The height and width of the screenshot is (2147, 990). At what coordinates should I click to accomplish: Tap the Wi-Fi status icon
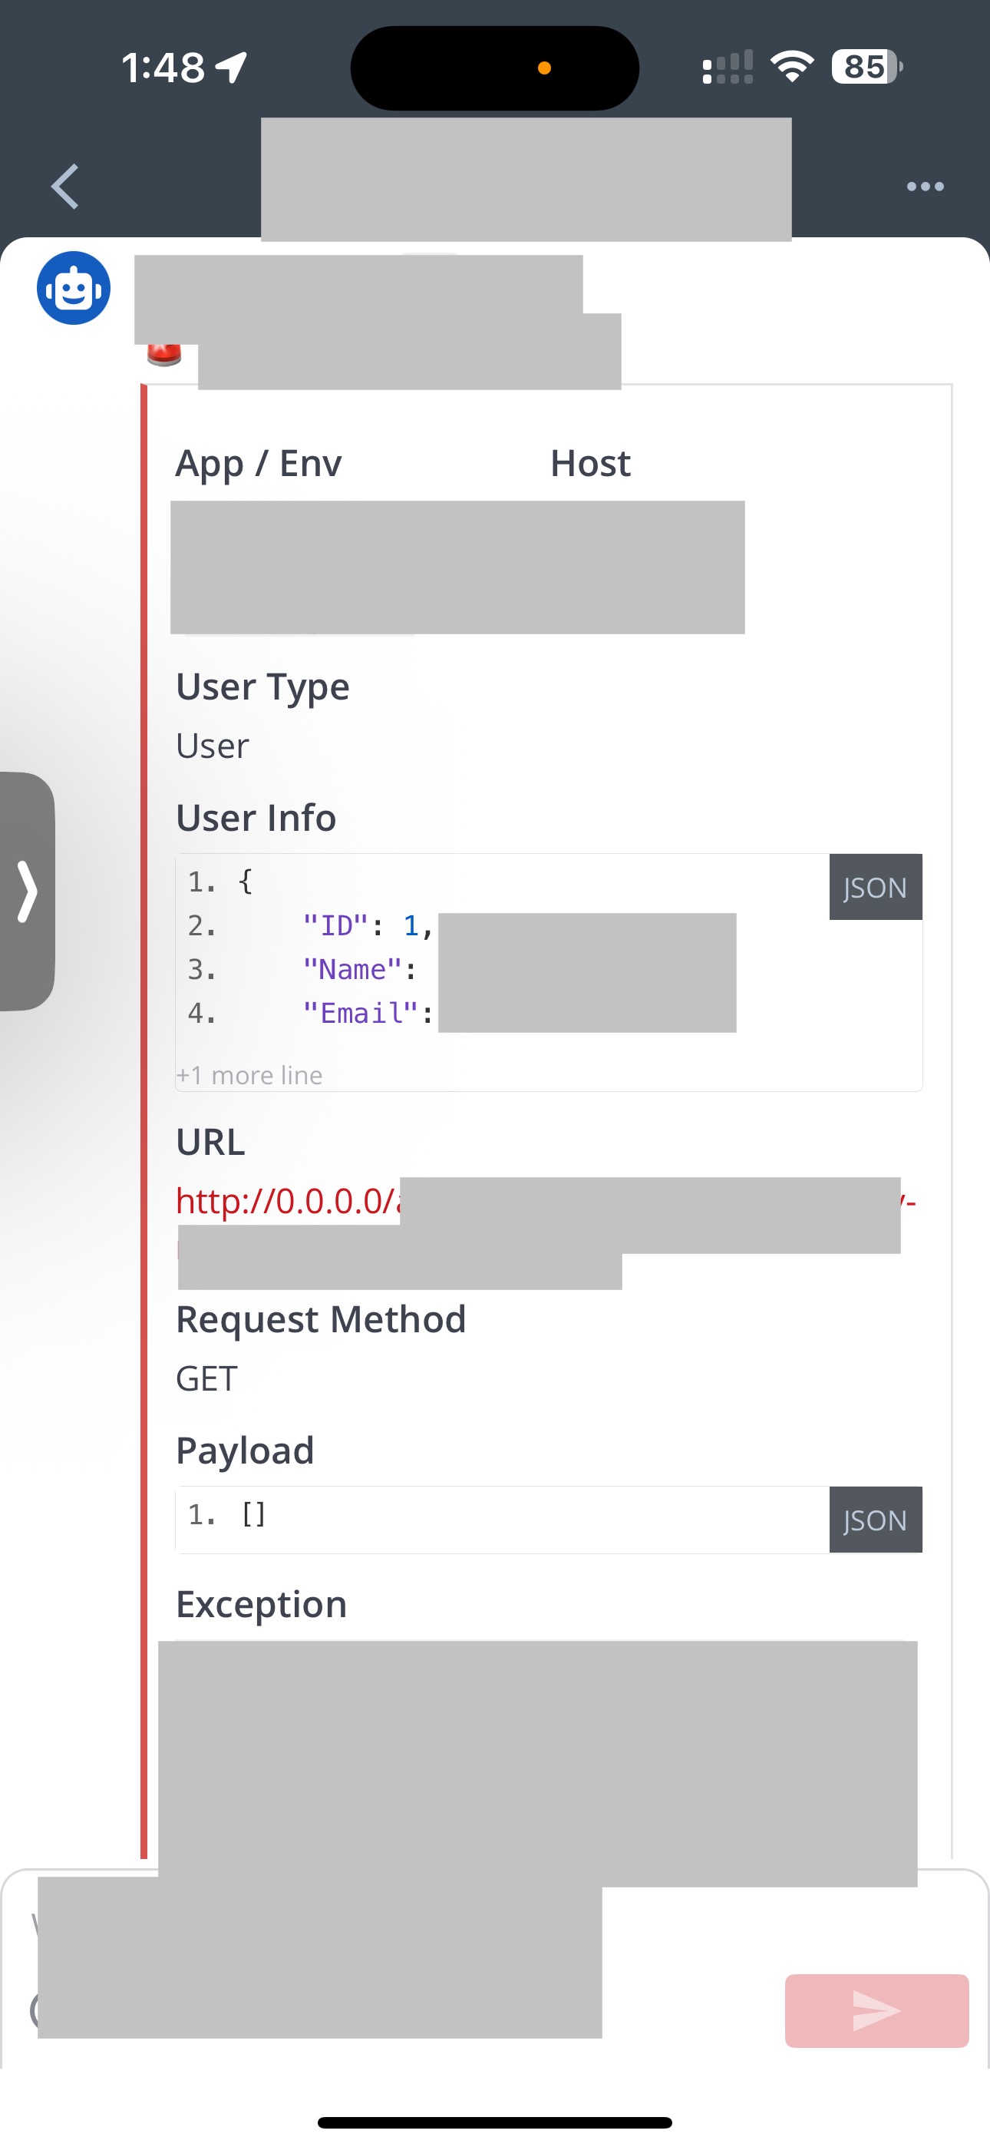tap(792, 67)
